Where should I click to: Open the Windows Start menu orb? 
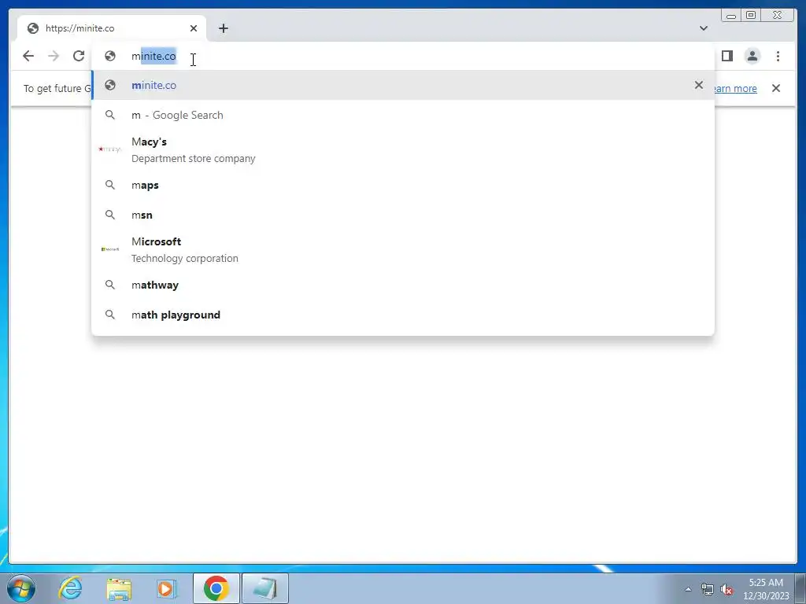(21, 588)
